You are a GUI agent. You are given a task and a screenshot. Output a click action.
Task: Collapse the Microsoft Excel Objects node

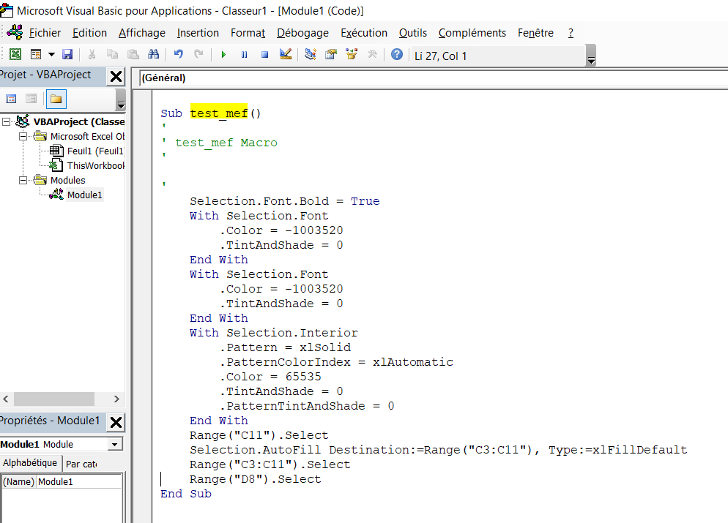point(23,136)
